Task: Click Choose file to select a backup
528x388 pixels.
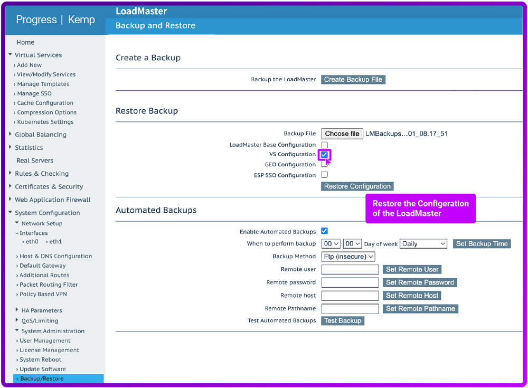Action: point(342,133)
